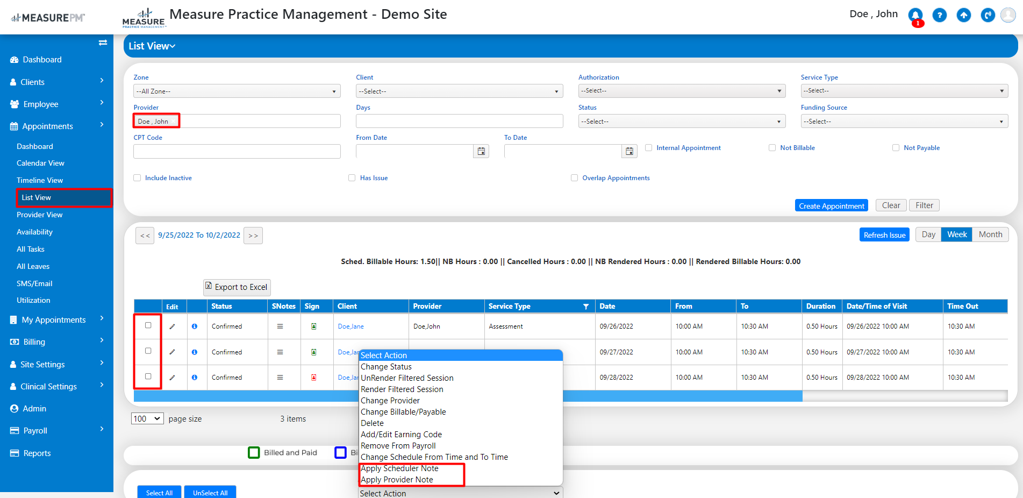1023x498 pixels.
Task: Edit the 09/27/2022 appointment with pencil icon
Action: (x=172, y=352)
